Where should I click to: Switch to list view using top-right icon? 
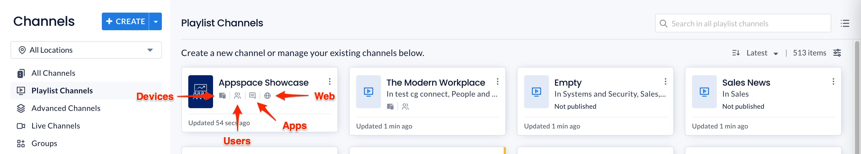coord(845,23)
